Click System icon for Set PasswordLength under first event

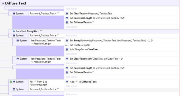pyautogui.click(x=67, y=18)
